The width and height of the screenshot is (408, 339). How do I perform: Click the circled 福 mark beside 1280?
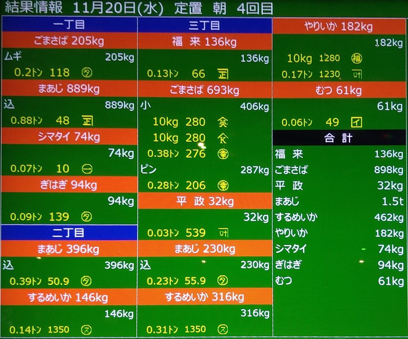(356, 59)
